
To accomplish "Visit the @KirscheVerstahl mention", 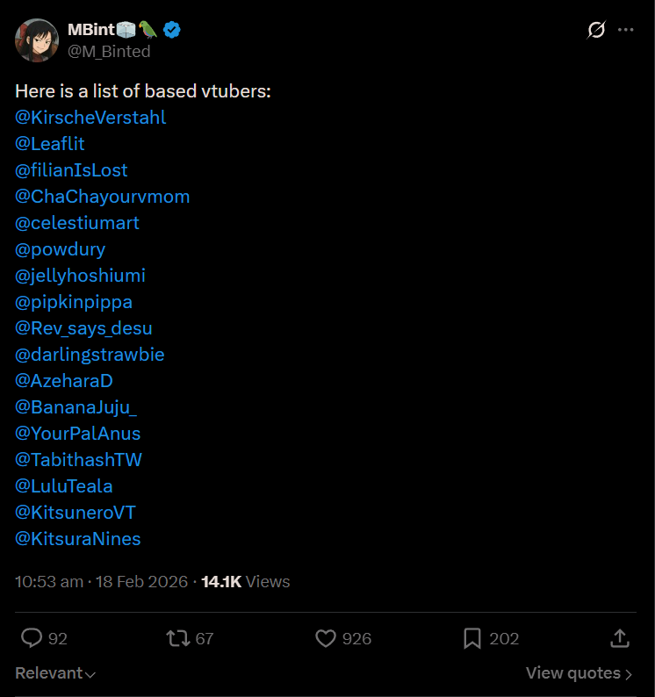I will (90, 118).
